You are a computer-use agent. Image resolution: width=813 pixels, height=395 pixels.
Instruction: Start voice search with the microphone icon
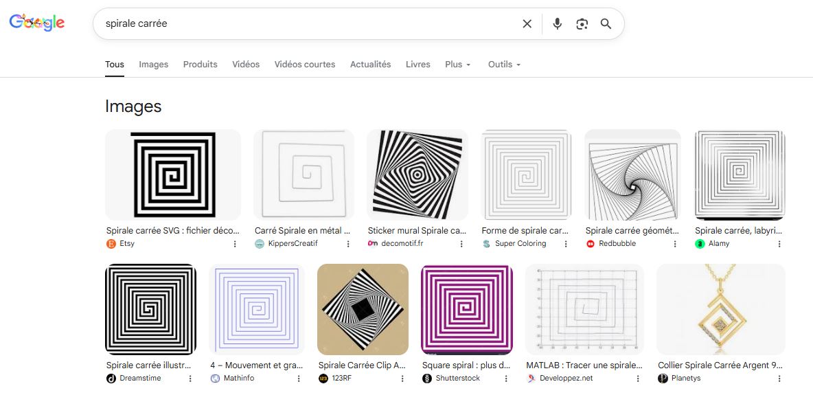[557, 24]
